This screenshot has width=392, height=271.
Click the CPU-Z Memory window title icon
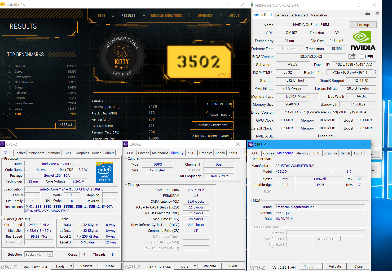pyautogui.click(x=126, y=144)
